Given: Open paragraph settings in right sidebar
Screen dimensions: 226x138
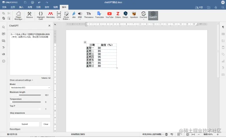Looking at the screenshot, I should click(223, 27).
